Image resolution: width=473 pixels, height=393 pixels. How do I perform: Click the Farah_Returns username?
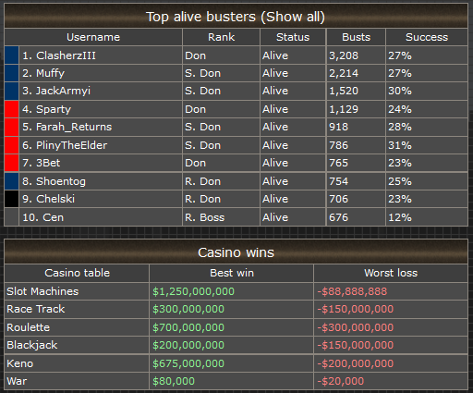click(x=74, y=127)
